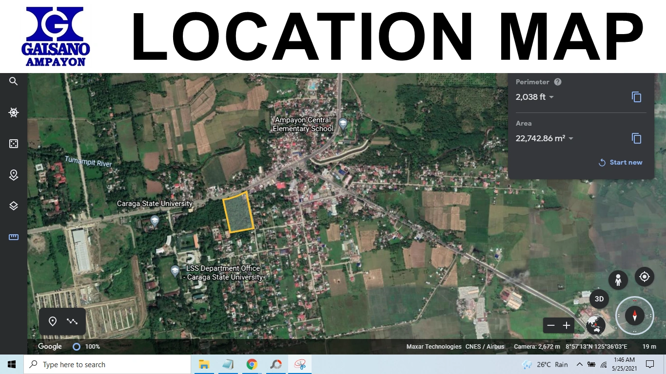This screenshot has width=666, height=374.
Task: Select Caraga State University school marker
Action: (155, 221)
